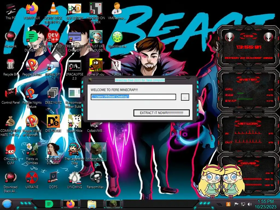Click the Network desktop icon

(11, 40)
